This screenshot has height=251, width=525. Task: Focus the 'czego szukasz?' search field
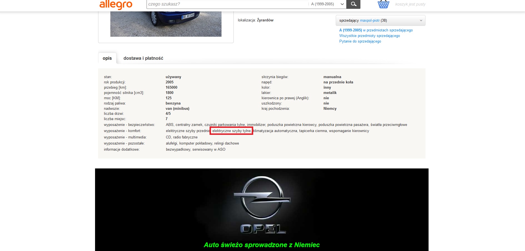click(227, 4)
